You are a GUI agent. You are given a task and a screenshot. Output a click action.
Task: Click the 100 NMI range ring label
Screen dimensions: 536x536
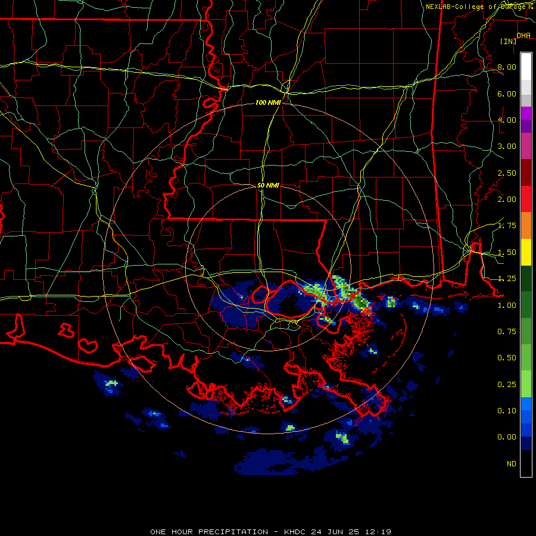[268, 102]
